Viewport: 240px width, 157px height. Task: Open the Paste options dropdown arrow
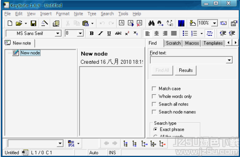point(92,23)
